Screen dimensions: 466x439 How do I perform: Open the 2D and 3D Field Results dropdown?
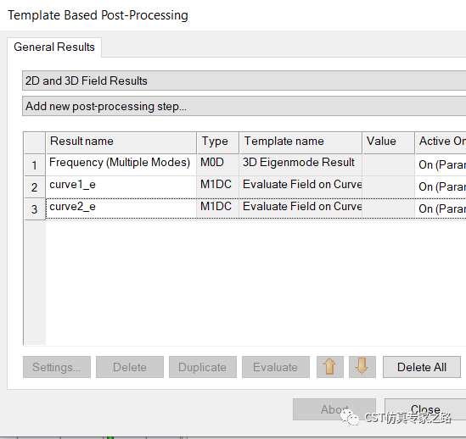(x=244, y=81)
